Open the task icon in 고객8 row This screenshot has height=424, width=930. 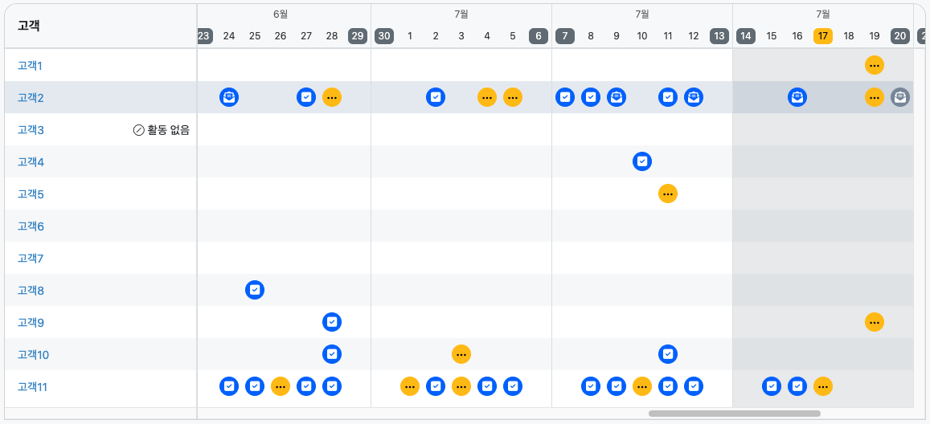pyautogui.click(x=255, y=290)
